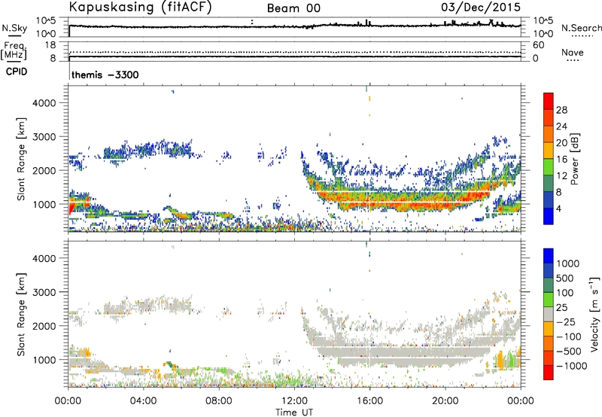Click the "100" velocity colorbar label
This screenshot has width=602, height=417.
tap(564, 293)
